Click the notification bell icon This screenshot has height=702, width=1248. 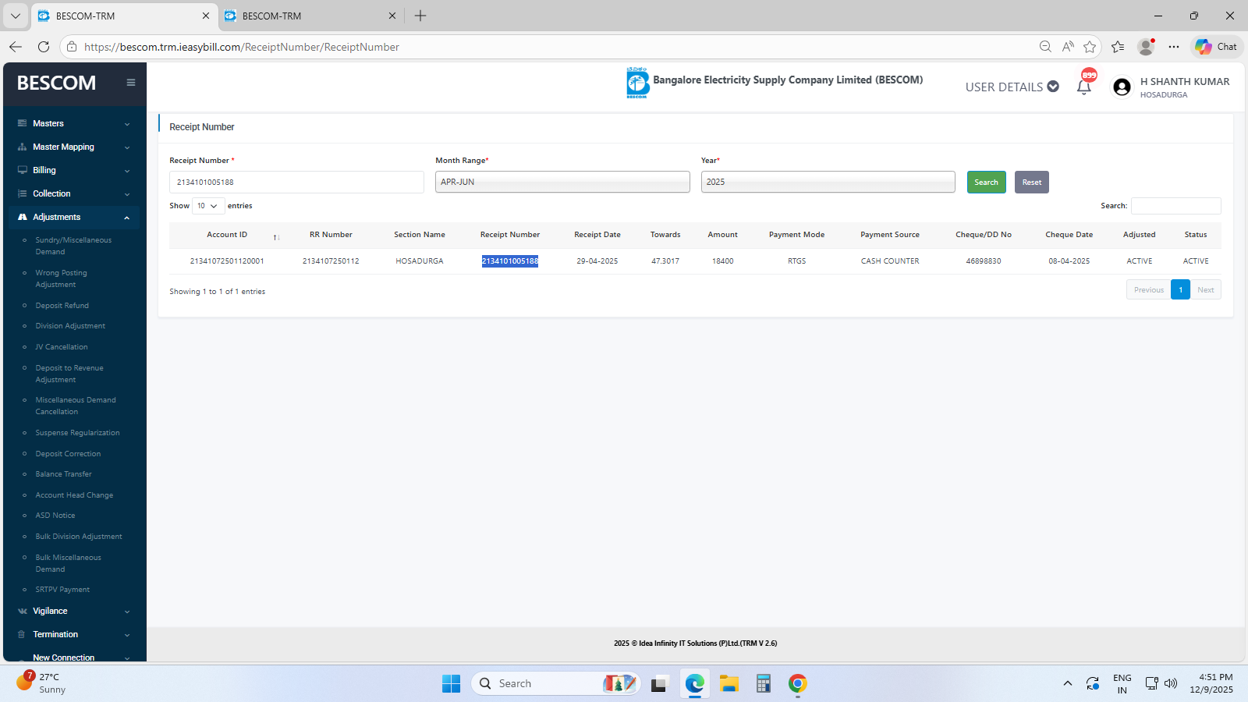[1083, 87]
